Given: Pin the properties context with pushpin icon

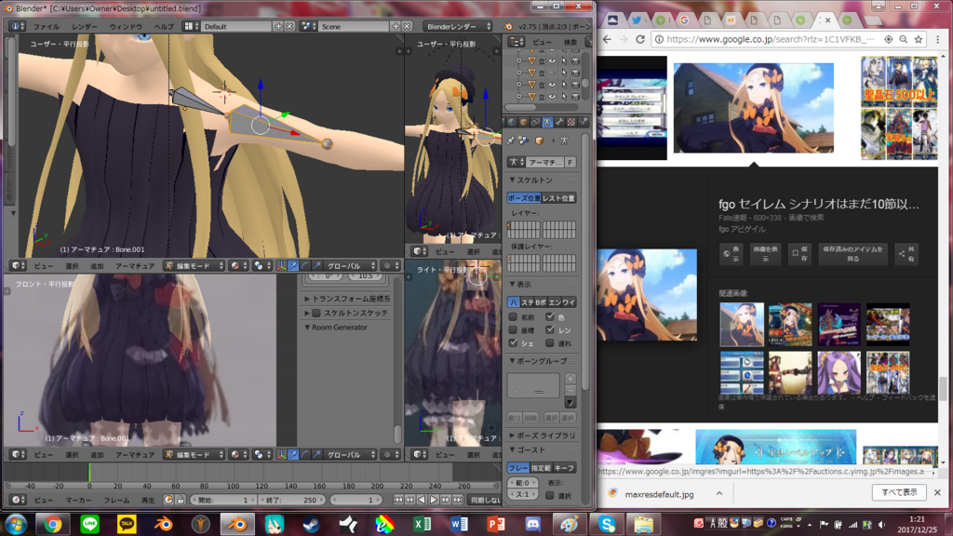Looking at the screenshot, I should pyautogui.click(x=511, y=141).
